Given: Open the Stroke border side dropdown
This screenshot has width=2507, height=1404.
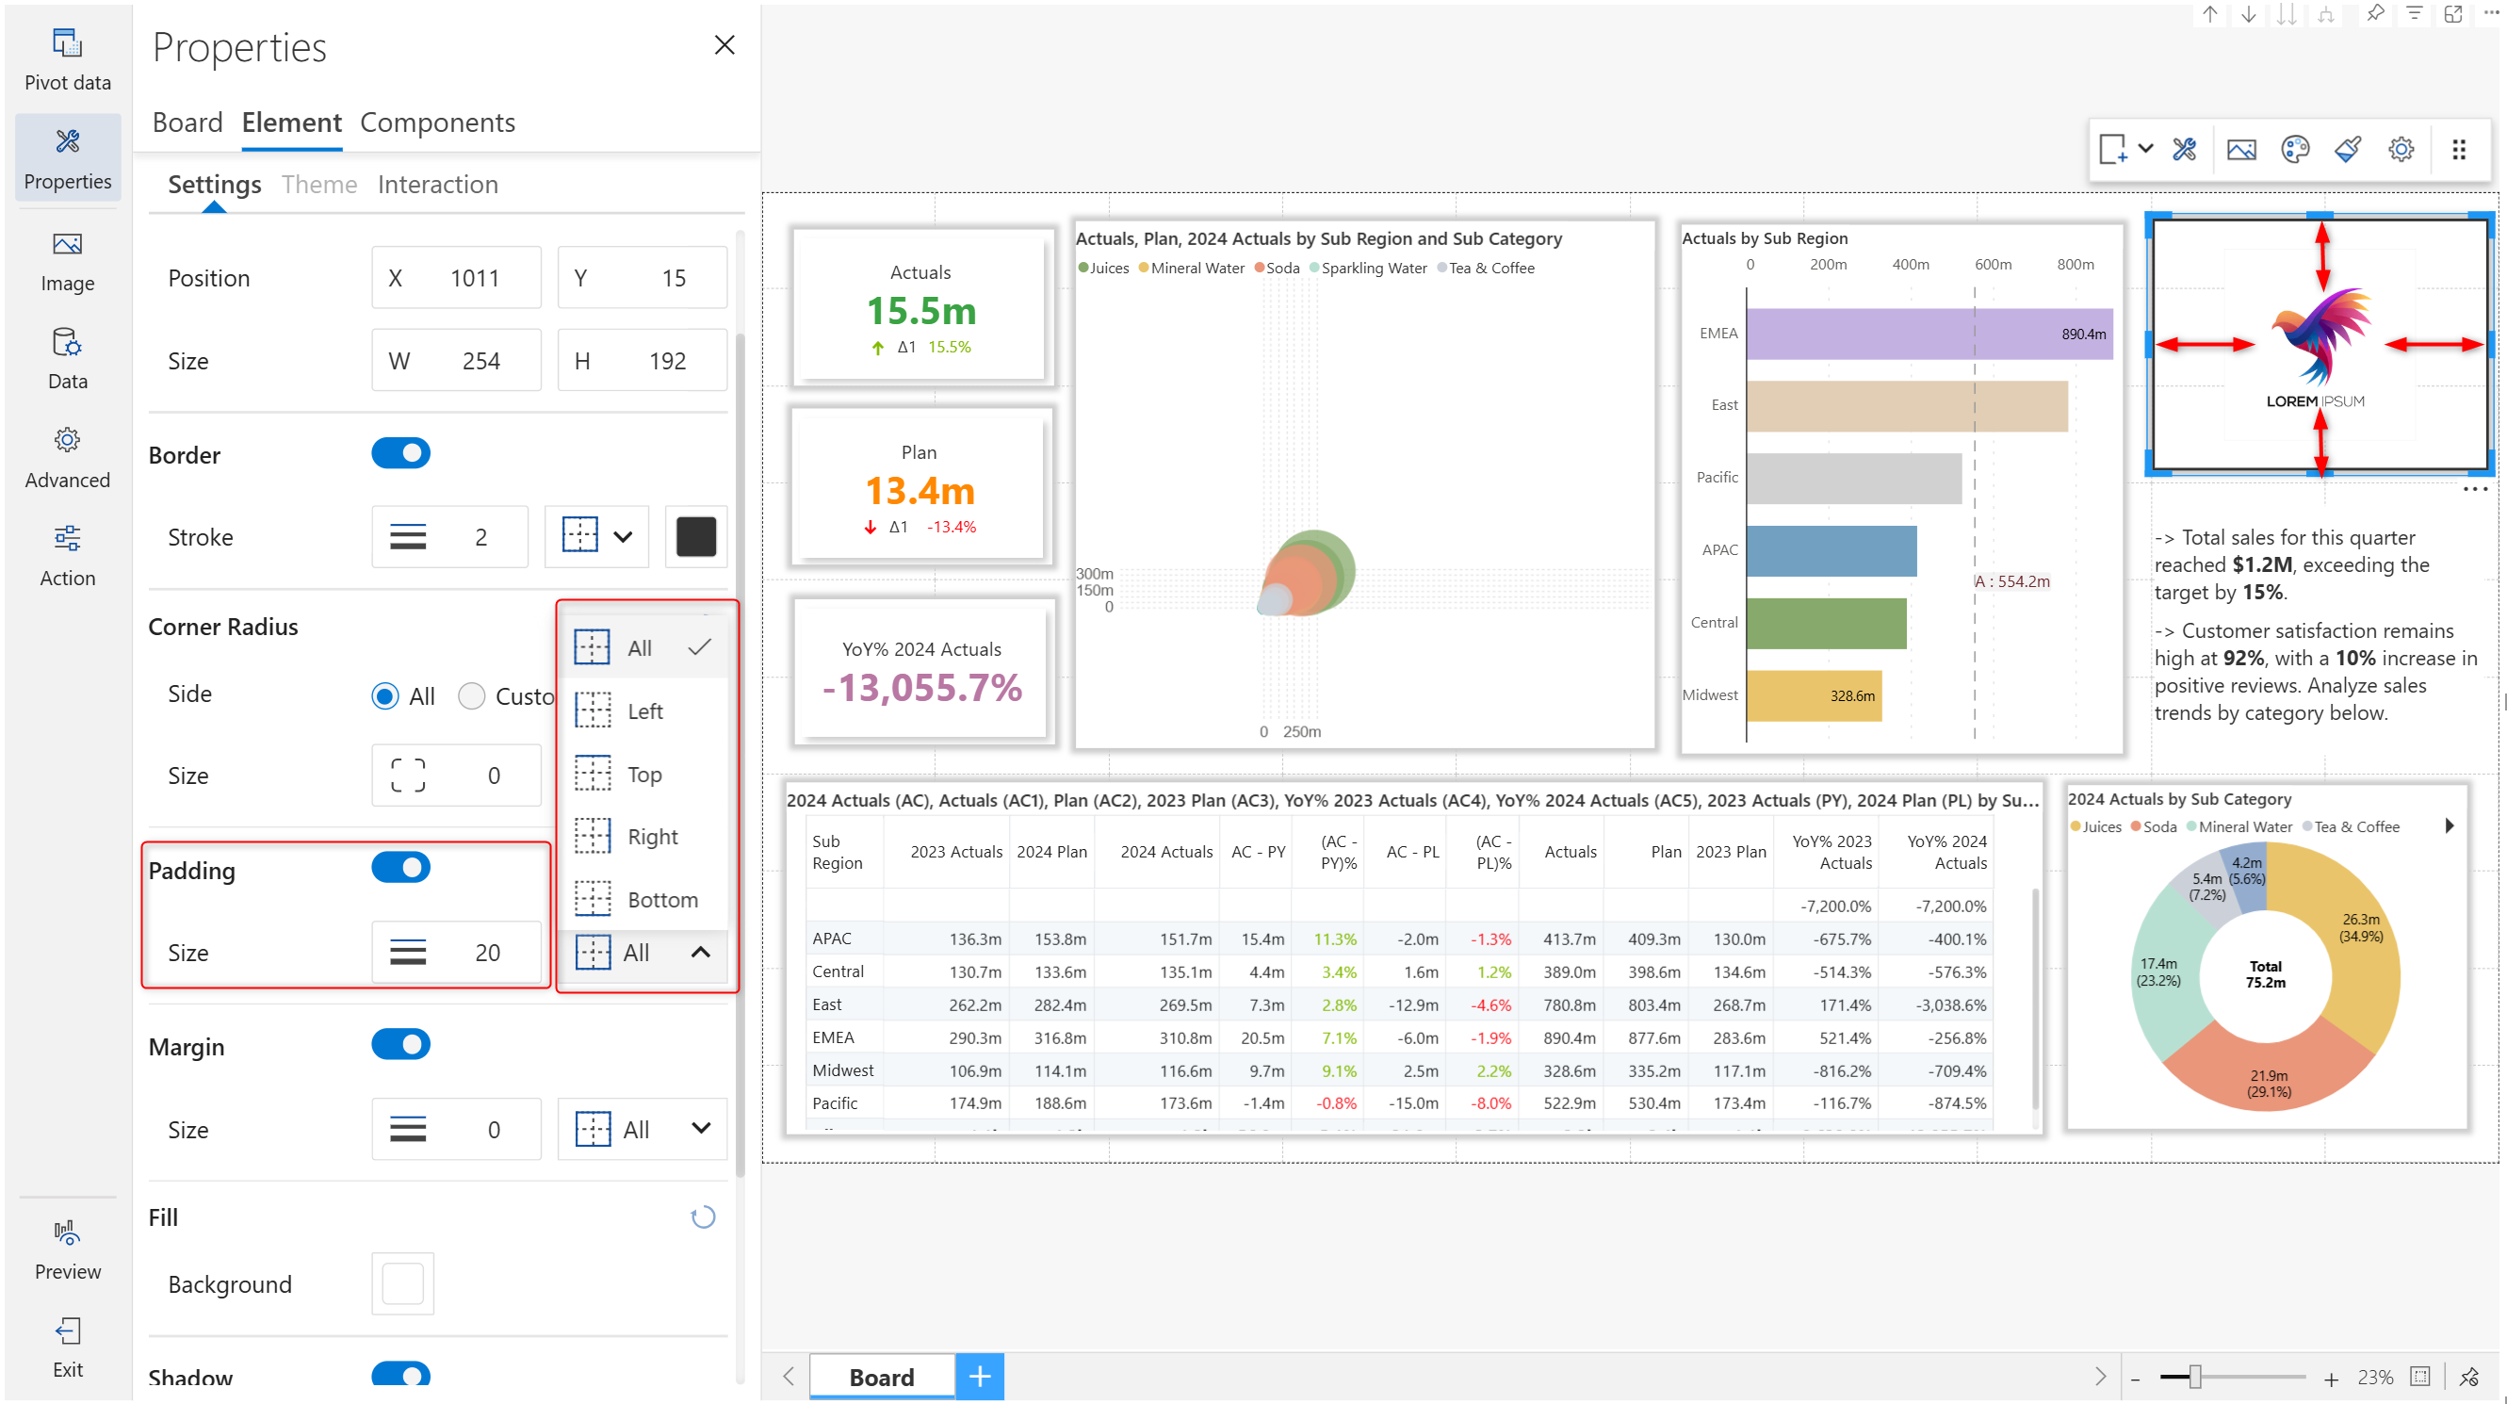Looking at the screenshot, I should 596,536.
